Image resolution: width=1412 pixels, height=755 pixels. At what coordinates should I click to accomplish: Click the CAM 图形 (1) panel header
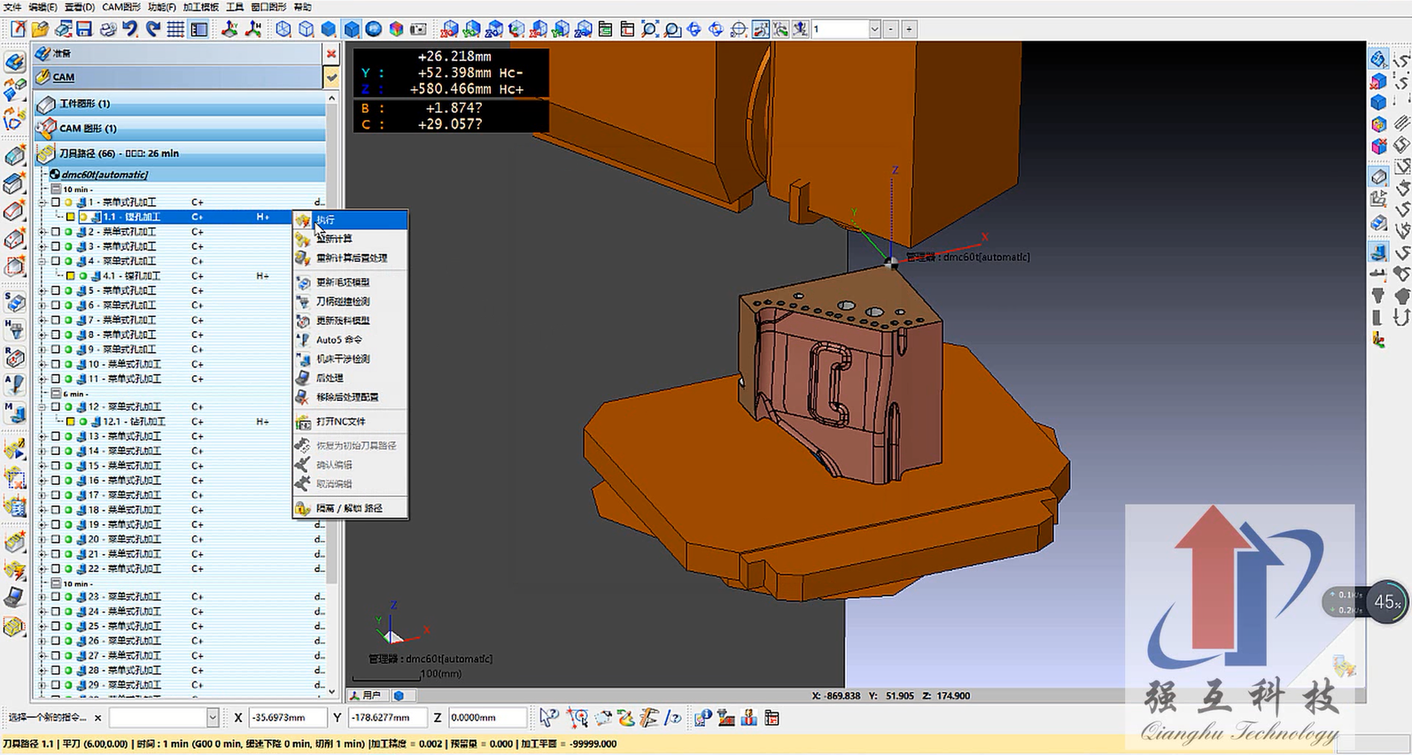[181, 128]
